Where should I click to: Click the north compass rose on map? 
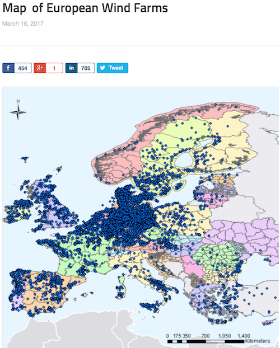[x=18, y=111]
